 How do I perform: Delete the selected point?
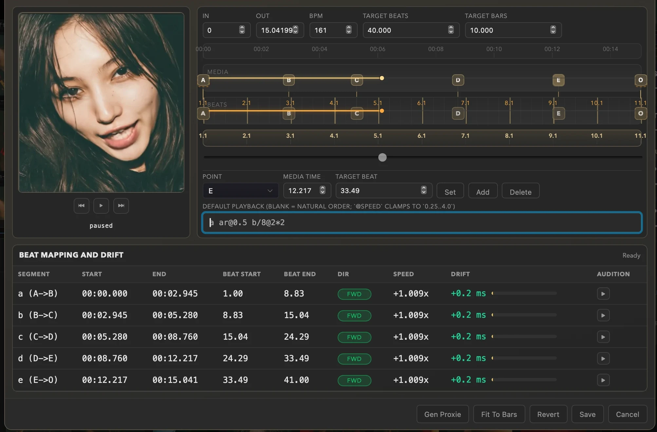point(520,191)
